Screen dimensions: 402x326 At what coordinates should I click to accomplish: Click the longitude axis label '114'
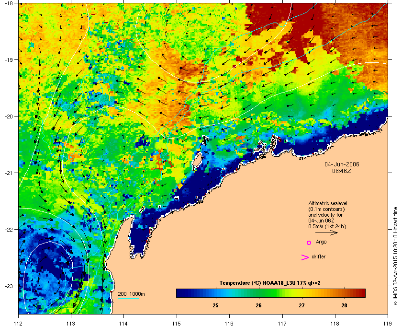coord(123,324)
